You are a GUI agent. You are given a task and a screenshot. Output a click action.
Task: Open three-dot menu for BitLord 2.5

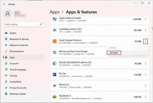click(x=145, y=86)
